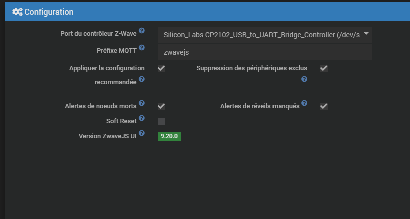410x219 pixels.
Task: Click help icon beside Port du contrôleur Z-Wave
Action: [142, 31]
